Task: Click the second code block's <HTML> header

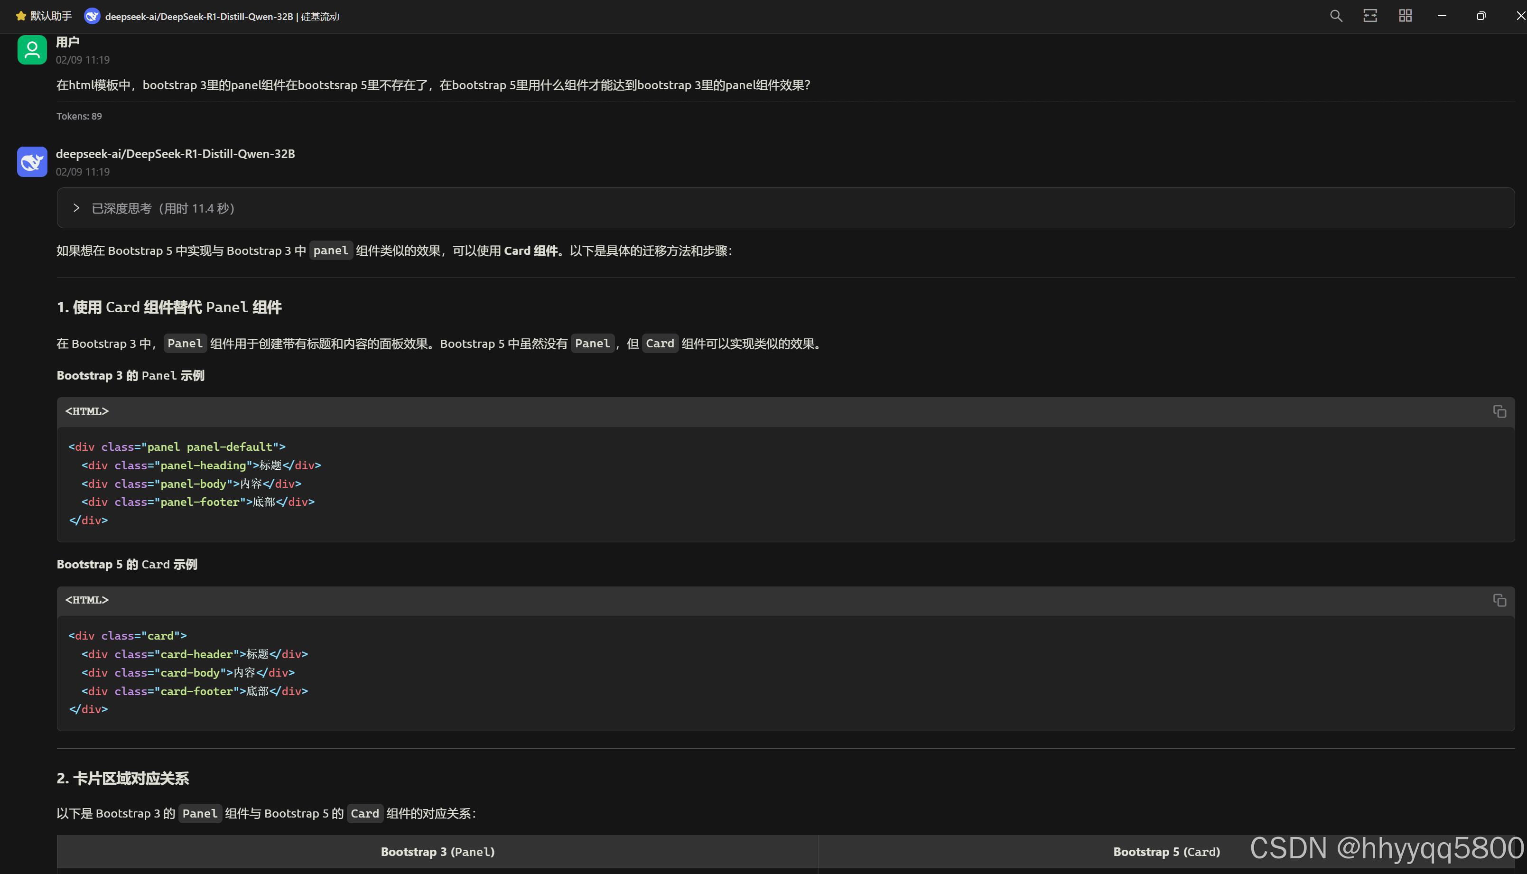Action: [87, 600]
